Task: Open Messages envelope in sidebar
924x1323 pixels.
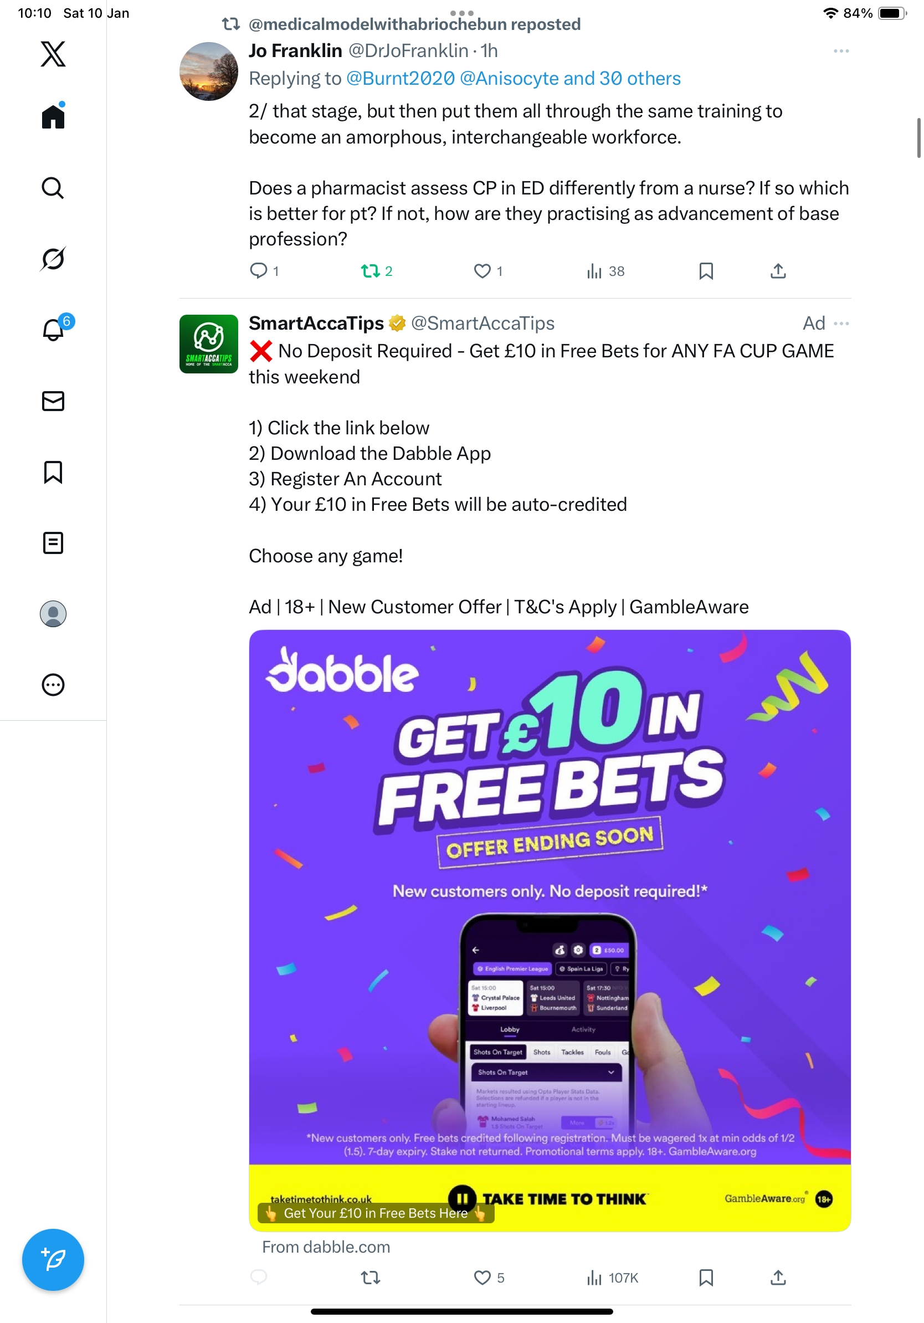Action: click(x=53, y=401)
